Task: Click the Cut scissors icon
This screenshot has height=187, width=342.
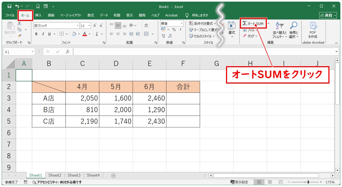Action: 19,24
